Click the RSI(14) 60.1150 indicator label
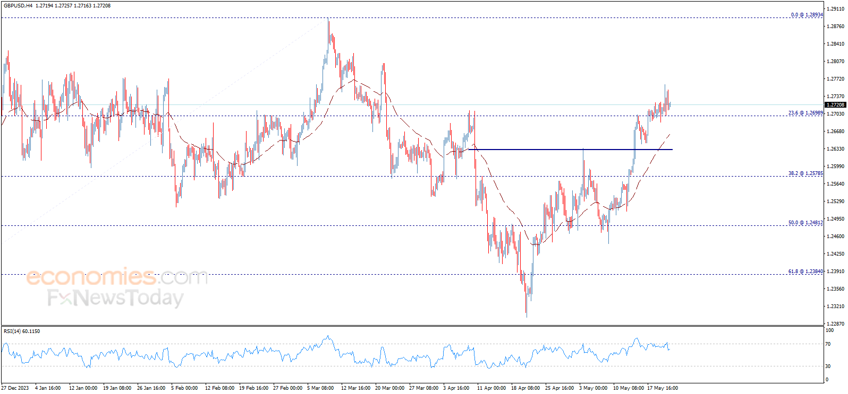The image size is (848, 394). coord(22,331)
